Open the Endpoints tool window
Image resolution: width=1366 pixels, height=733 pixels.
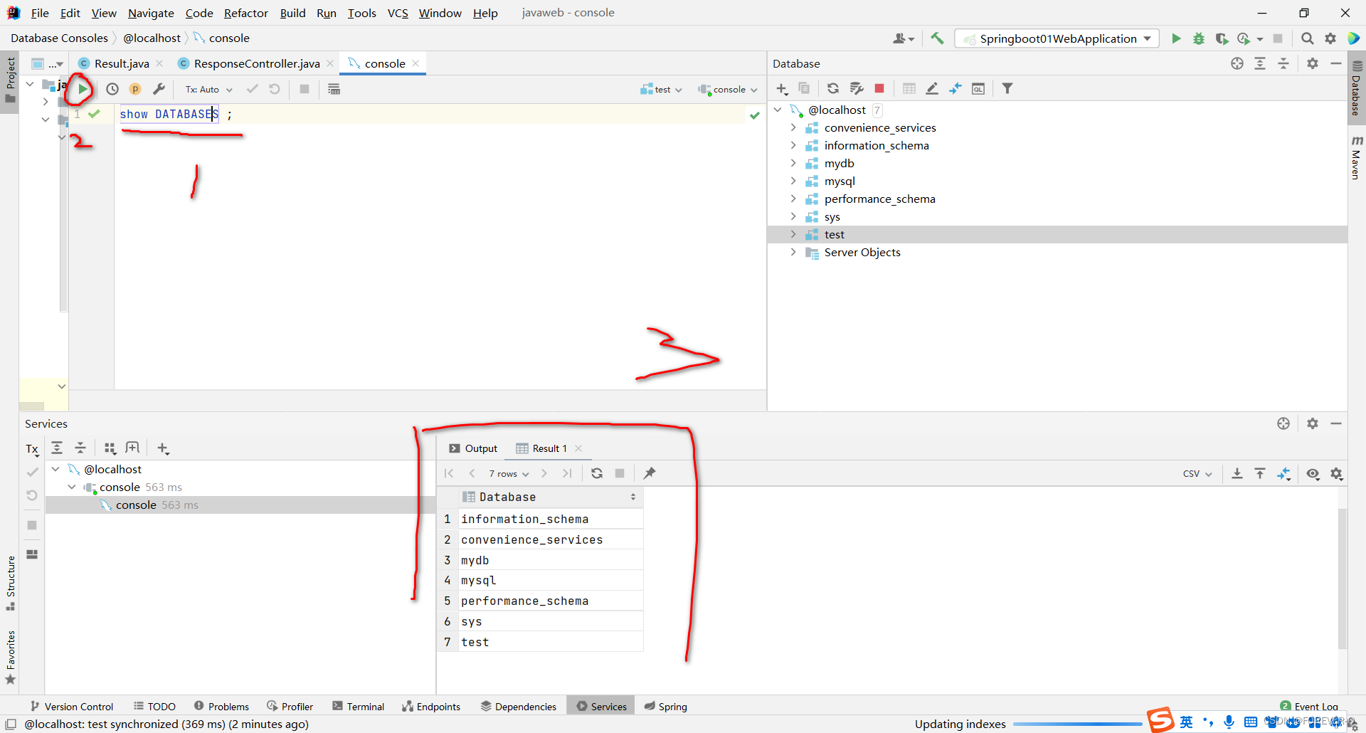point(431,707)
